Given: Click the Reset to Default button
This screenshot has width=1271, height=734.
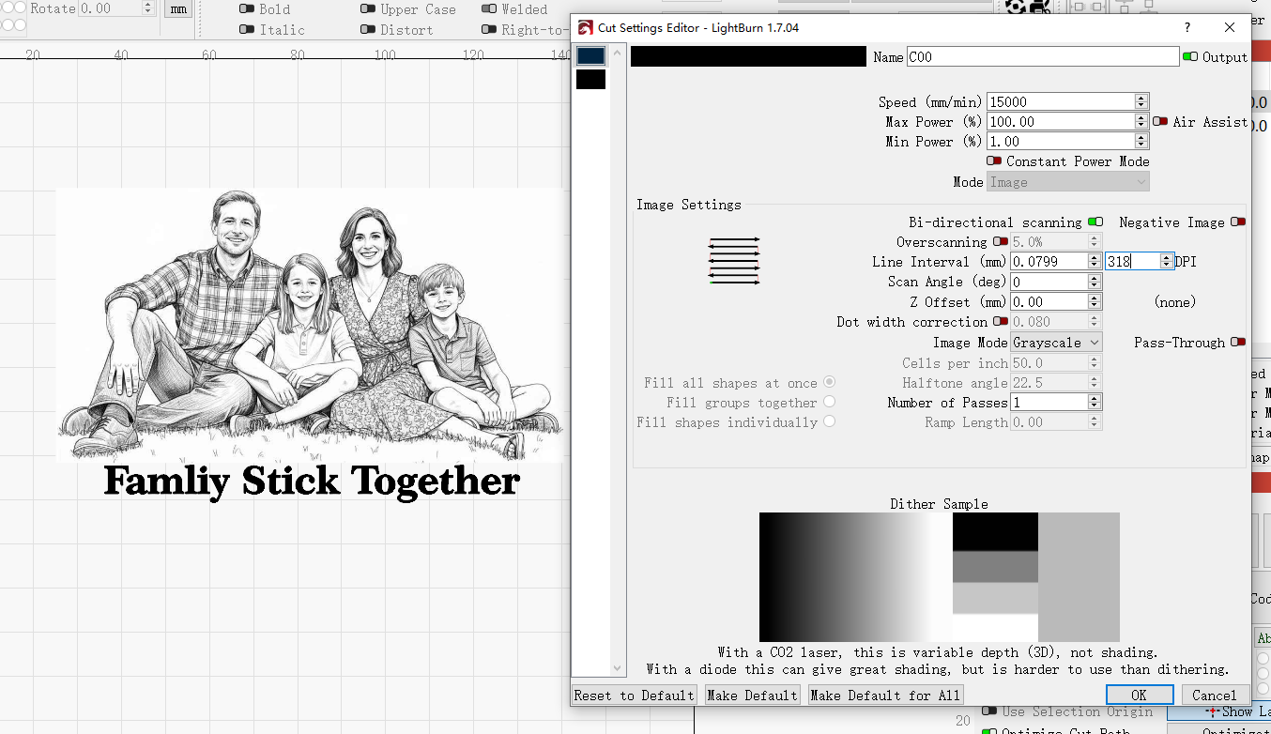Looking at the screenshot, I should [x=635, y=696].
